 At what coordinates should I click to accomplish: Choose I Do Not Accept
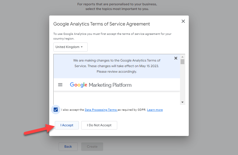click(99, 125)
